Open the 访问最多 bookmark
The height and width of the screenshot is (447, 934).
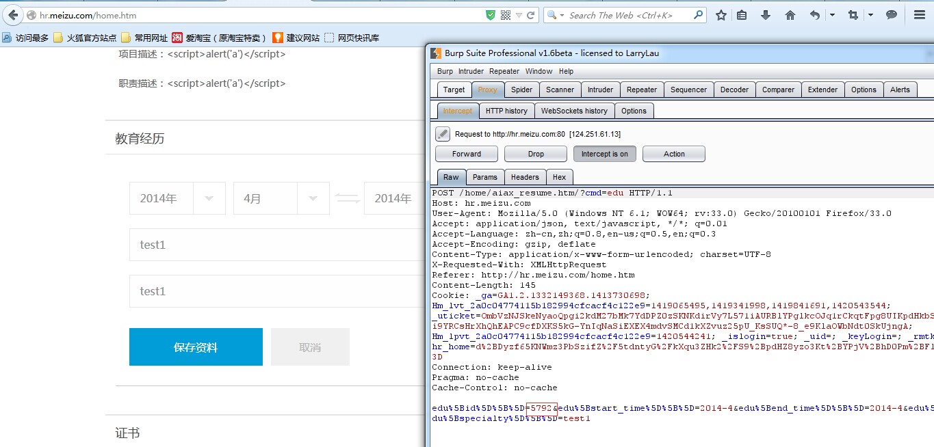tap(25, 38)
